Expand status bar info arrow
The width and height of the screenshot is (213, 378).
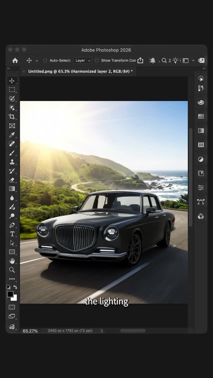pos(102,331)
